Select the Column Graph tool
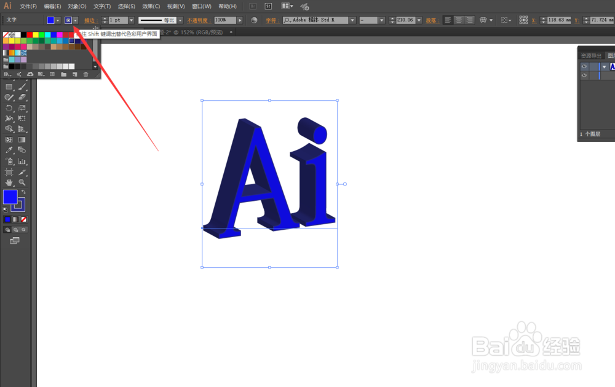The height and width of the screenshot is (387, 615). pyautogui.click(x=22, y=161)
